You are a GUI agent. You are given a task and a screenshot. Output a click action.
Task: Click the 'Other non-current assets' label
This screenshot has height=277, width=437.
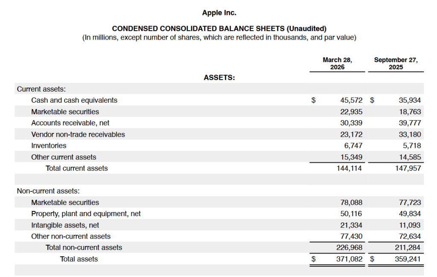[71, 237]
